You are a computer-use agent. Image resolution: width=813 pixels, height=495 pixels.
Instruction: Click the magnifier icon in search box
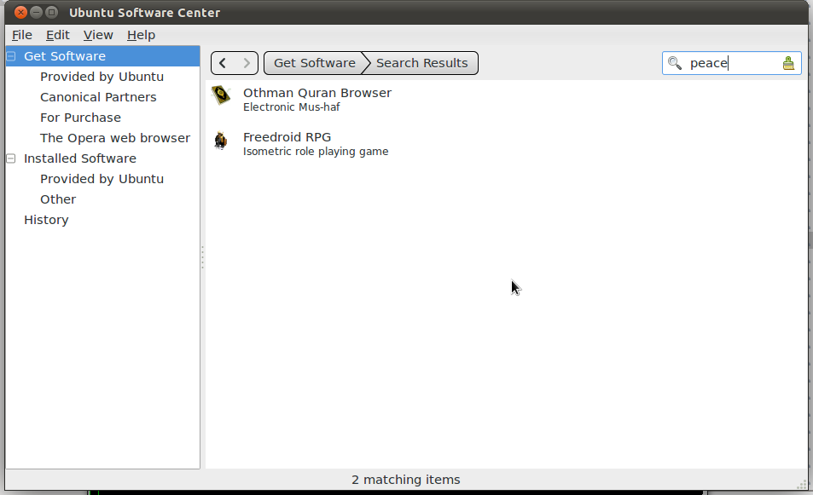coord(675,63)
